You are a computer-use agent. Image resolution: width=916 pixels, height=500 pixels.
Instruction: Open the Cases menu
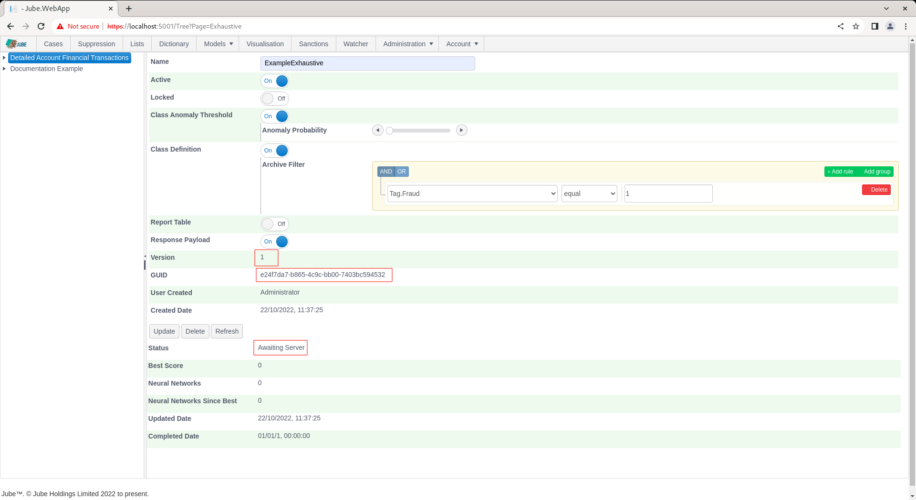[x=53, y=44]
